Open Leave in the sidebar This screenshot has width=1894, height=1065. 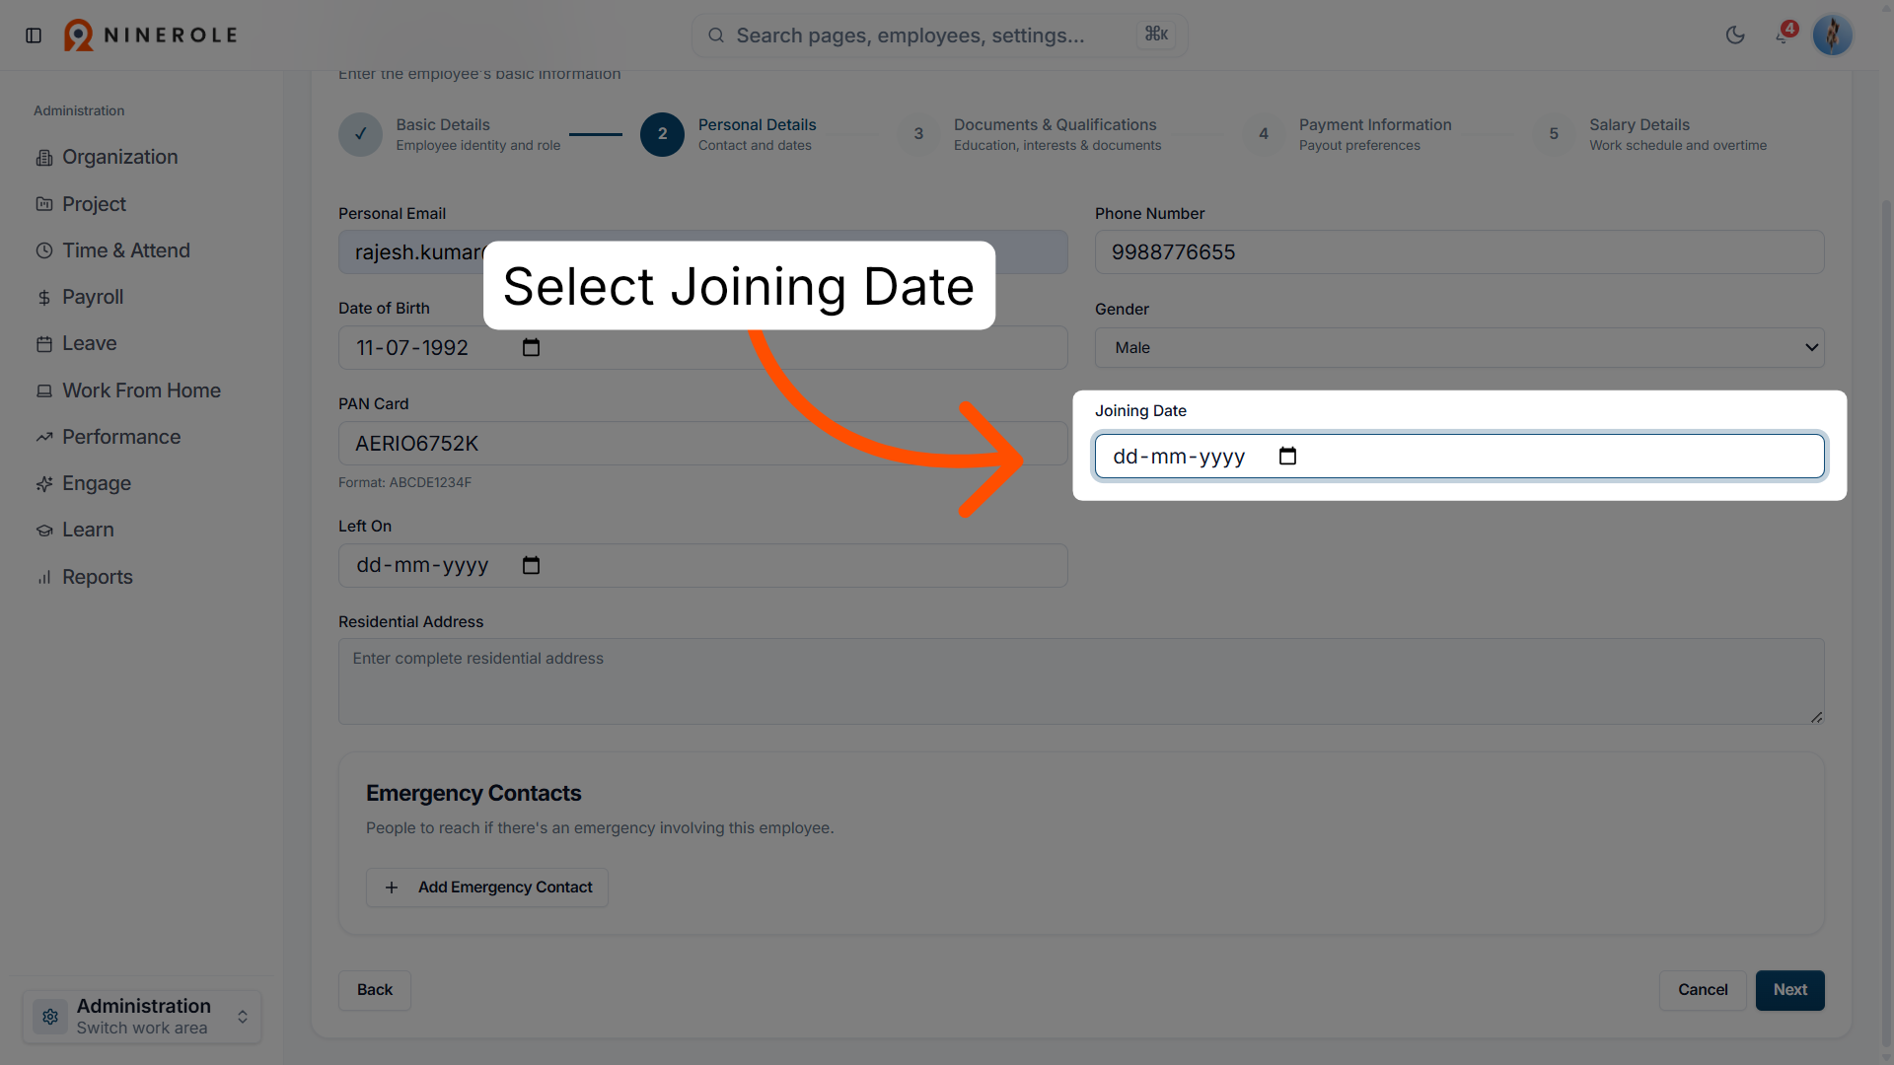pos(90,343)
